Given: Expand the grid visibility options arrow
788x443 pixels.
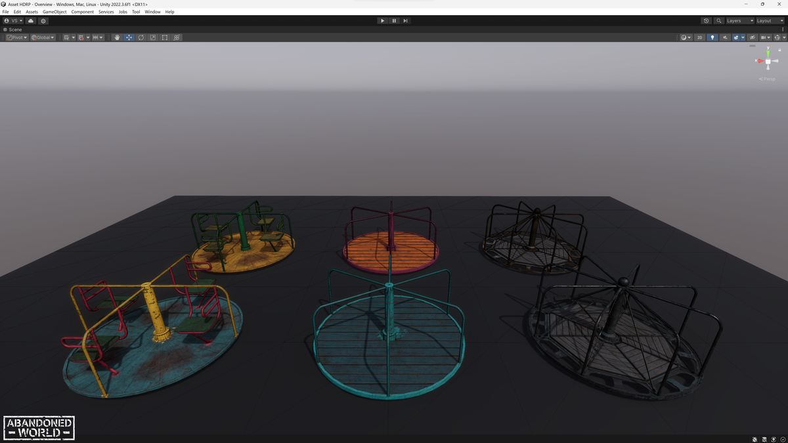Looking at the screenshot, I should (73, 37).
